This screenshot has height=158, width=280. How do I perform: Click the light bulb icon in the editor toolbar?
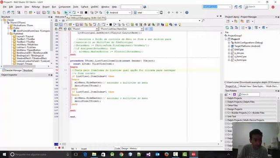pos(180,25)
